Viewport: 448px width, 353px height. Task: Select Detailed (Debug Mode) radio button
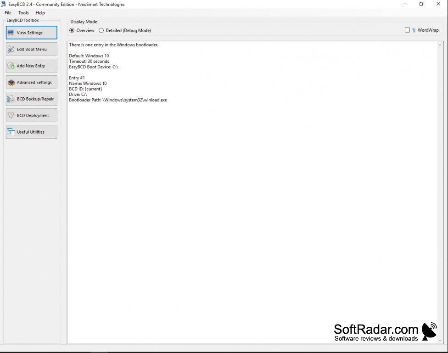[x=101, y=31]
